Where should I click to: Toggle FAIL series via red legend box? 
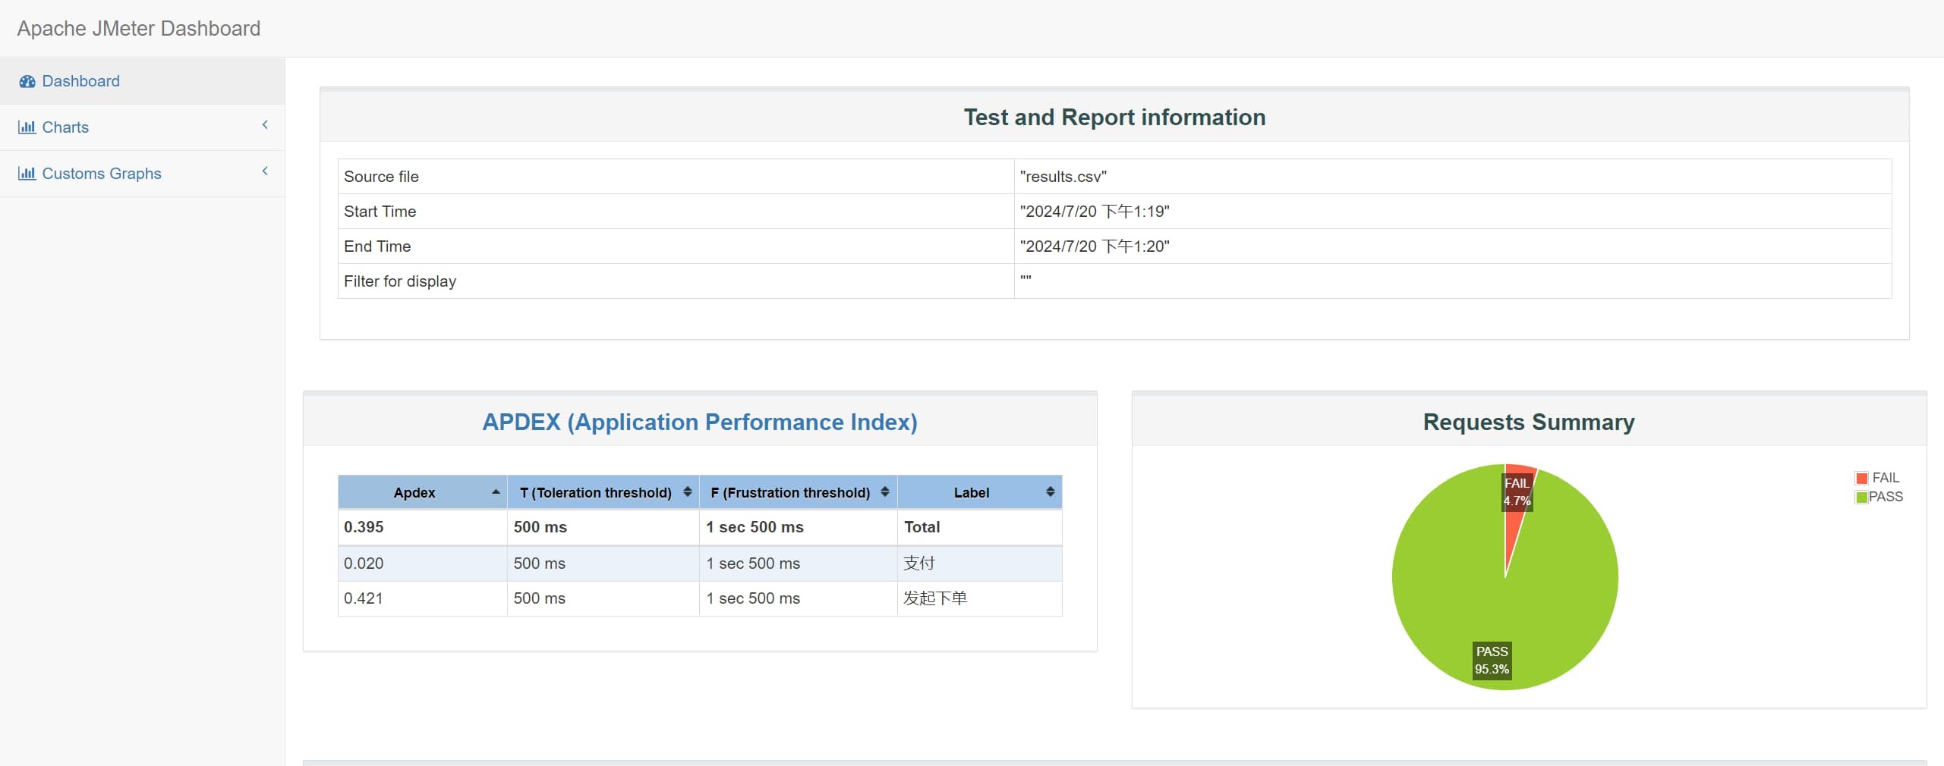[1861, 479]
